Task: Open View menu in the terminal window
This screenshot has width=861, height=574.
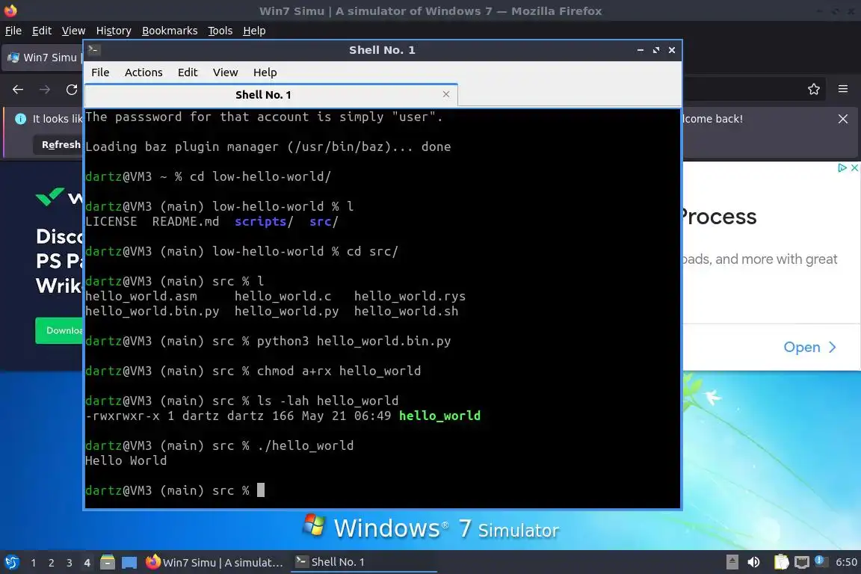Action: (x=225, y=72)
